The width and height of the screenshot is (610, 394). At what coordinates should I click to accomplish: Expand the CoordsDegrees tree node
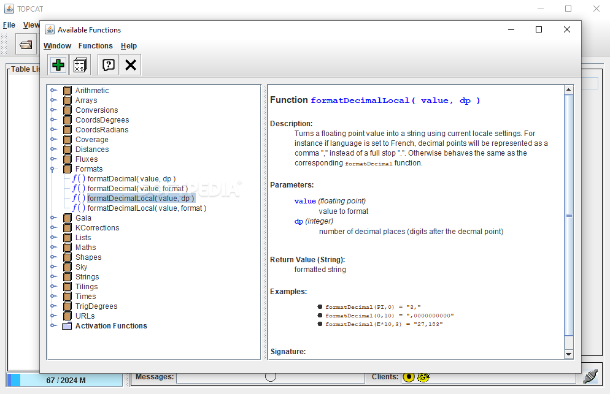53,119
